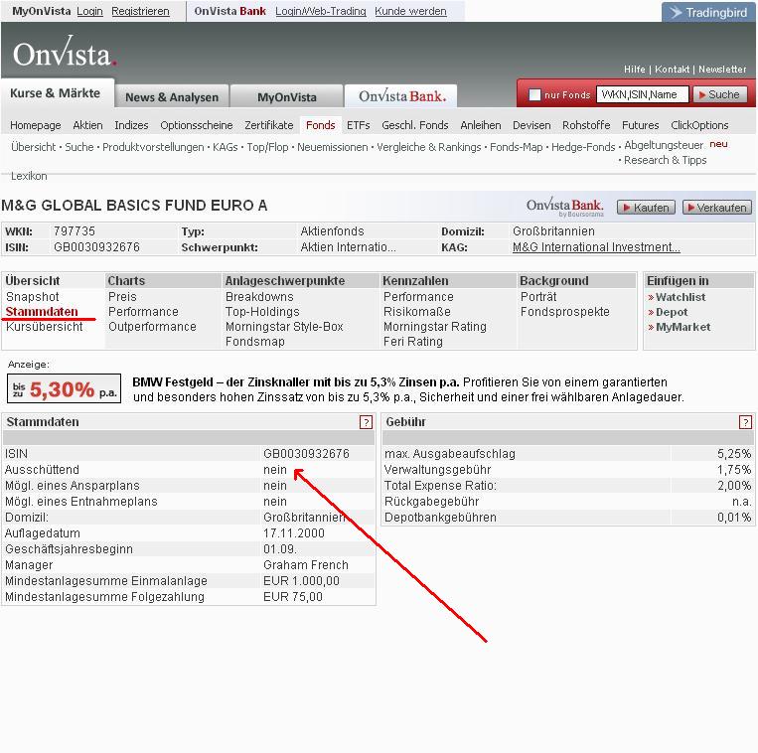Open Top/Flop submenu link
This screenshot has width=758, height=753.
click(x=267, y=147)
